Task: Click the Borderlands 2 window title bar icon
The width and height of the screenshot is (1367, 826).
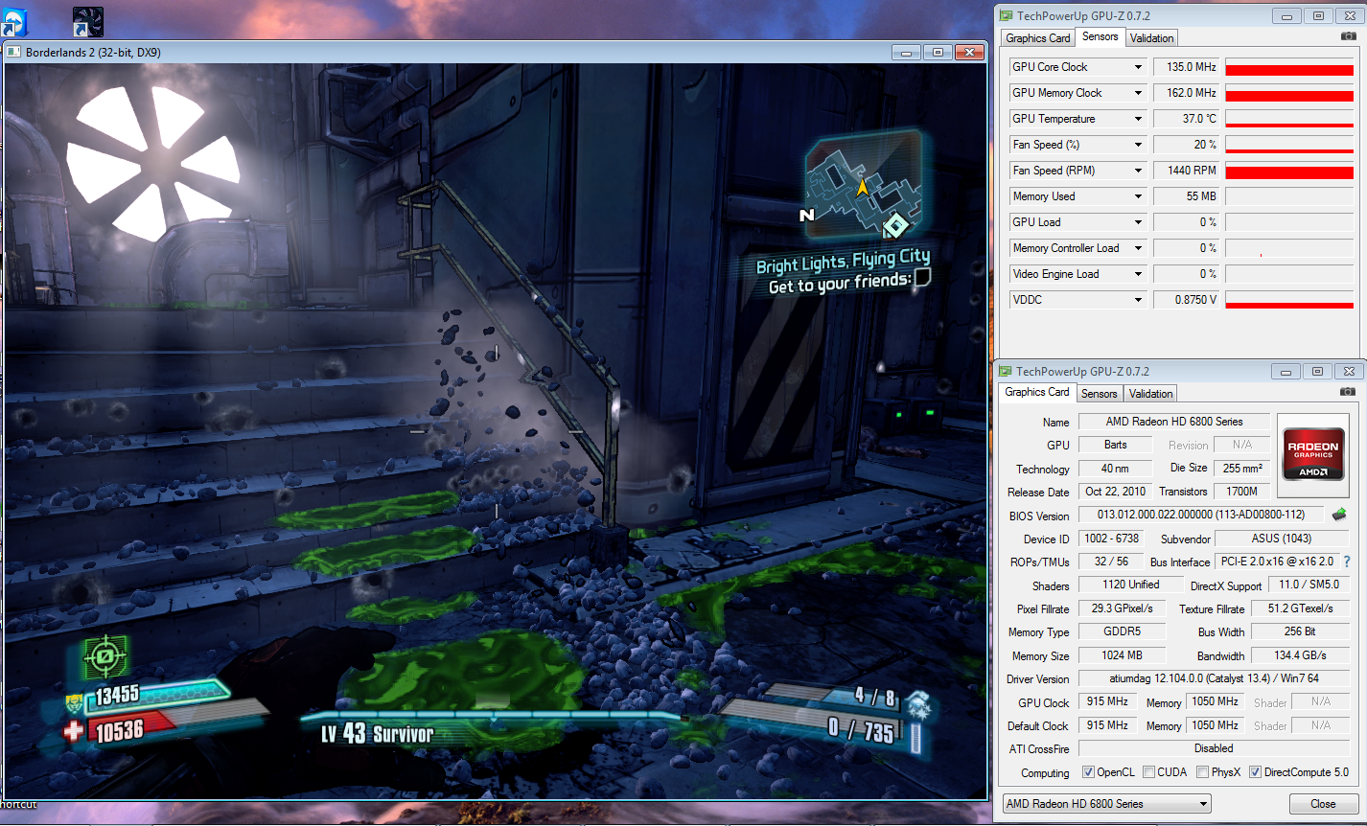Action: (x=13, y=52)
